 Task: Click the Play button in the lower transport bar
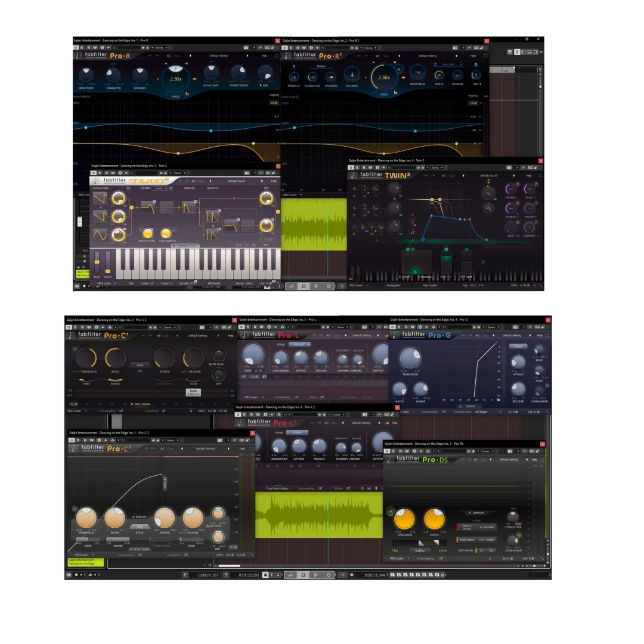pos(315,575)
